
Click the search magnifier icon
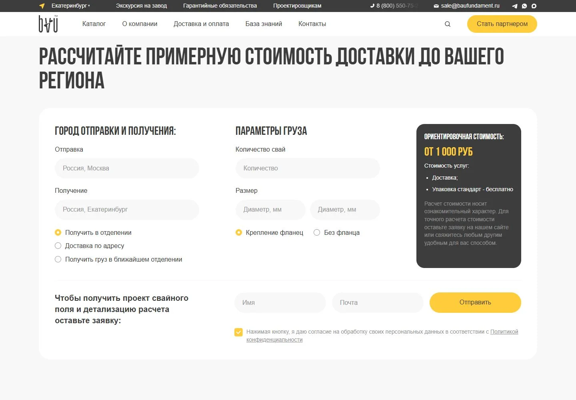[x=448, y=24]
